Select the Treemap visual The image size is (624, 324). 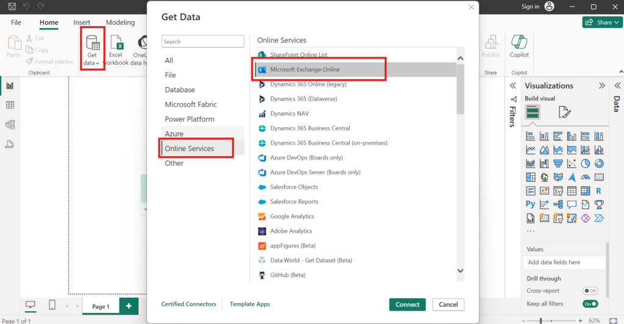point(531,177)
